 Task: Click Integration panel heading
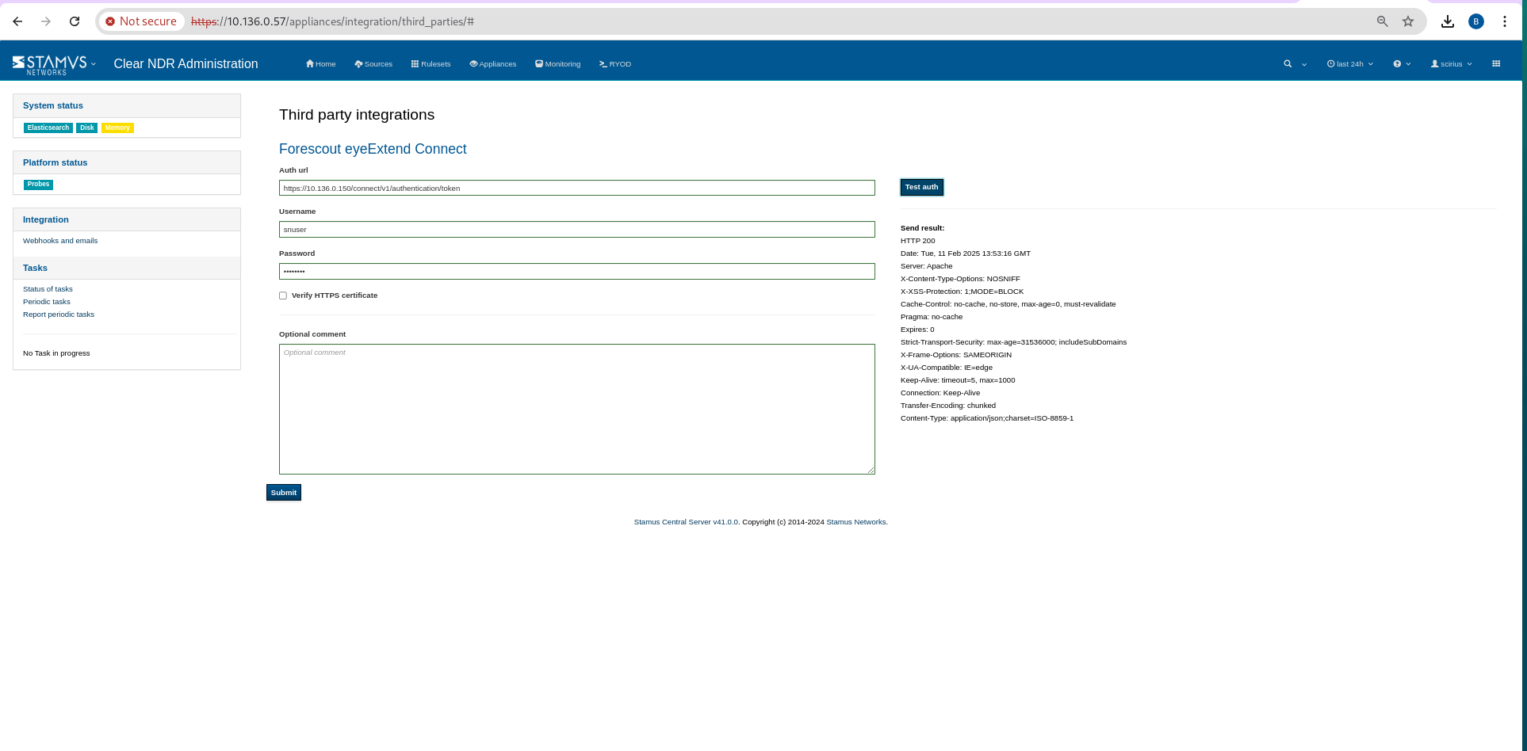[x=46, y=219]
